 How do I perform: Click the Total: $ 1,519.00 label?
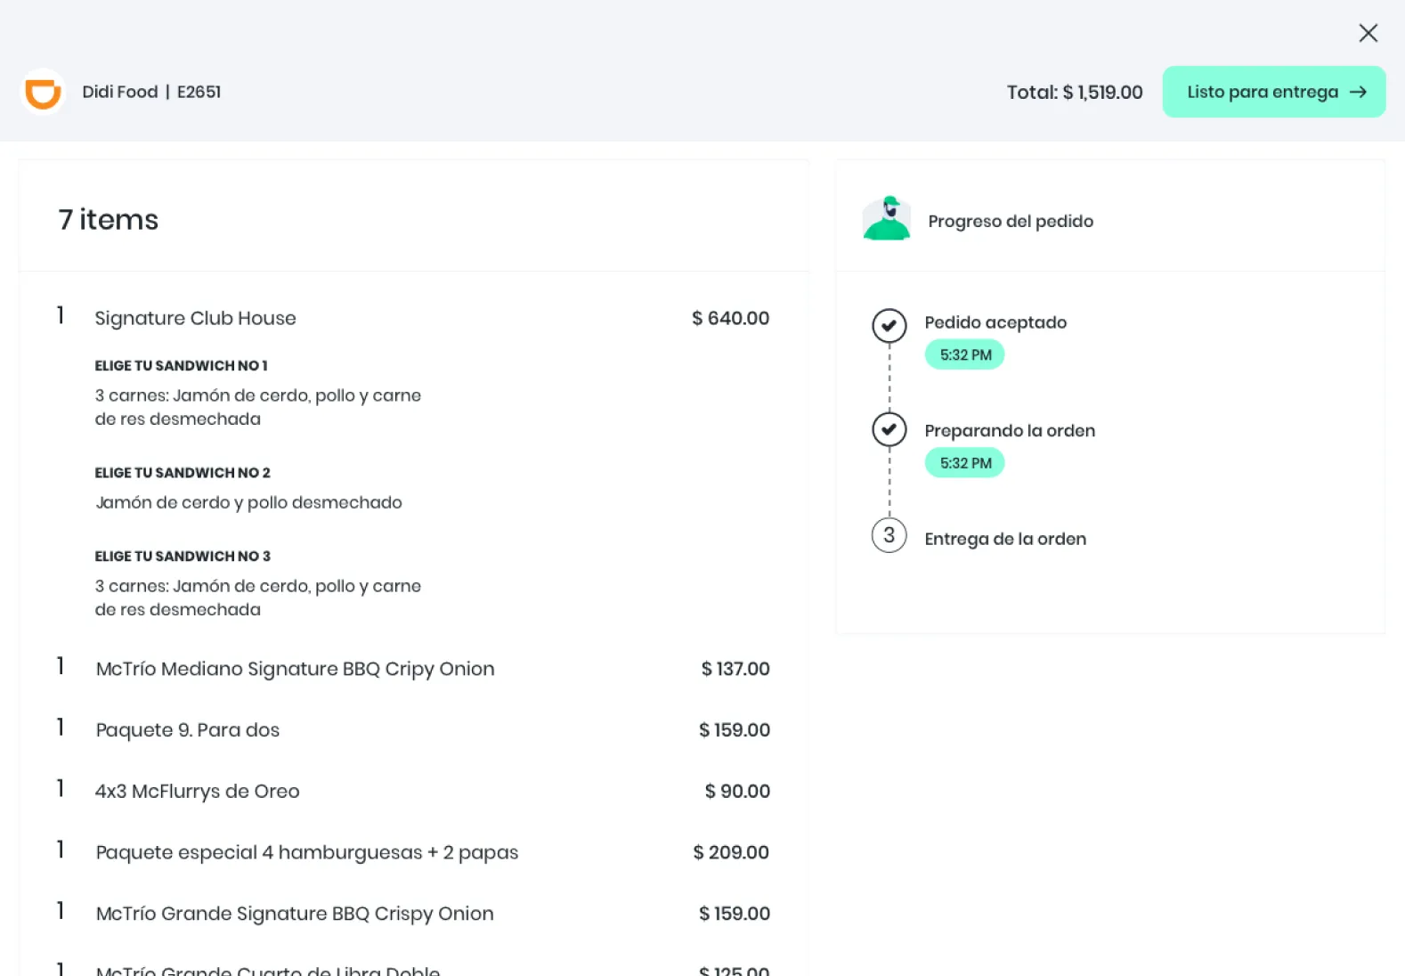coord(1075,92)
